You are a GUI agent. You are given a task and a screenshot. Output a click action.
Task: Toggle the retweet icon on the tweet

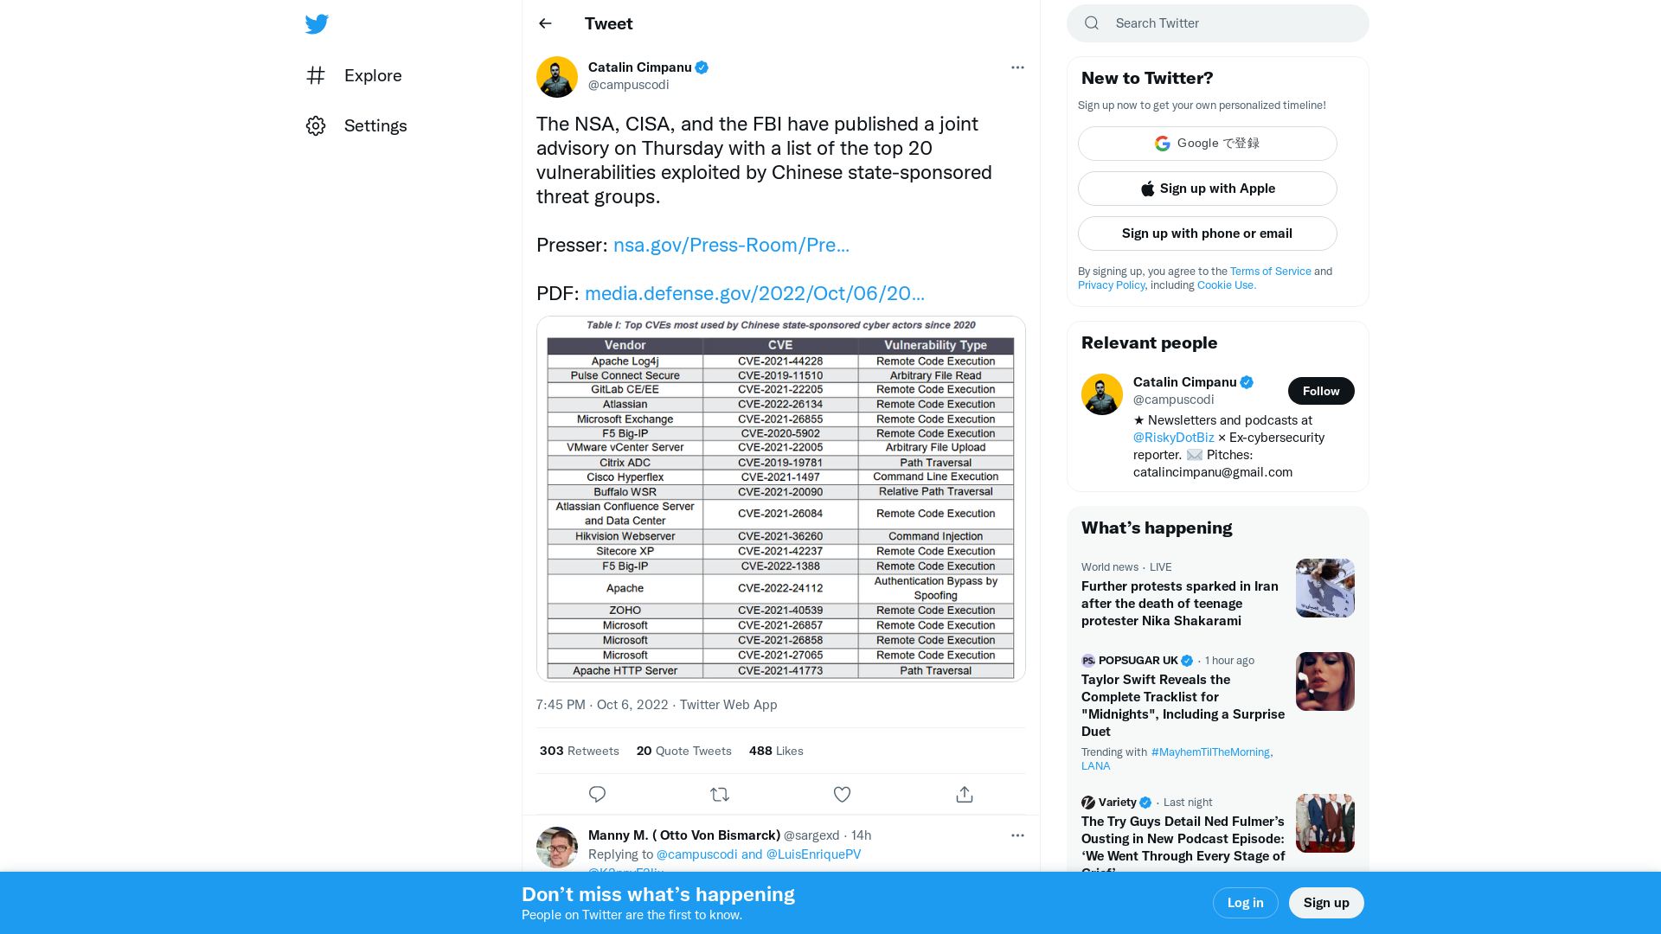[719, 794]
